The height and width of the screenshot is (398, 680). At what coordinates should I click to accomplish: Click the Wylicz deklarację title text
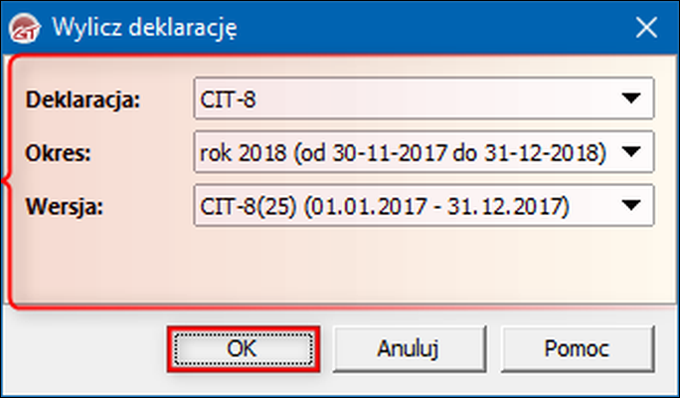144,28
